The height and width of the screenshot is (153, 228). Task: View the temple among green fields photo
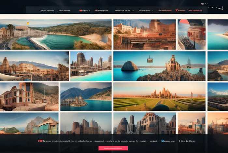point(159,96)
